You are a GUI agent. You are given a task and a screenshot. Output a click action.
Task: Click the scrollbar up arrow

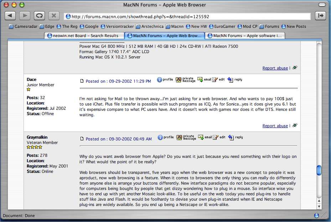coord(319,201)
